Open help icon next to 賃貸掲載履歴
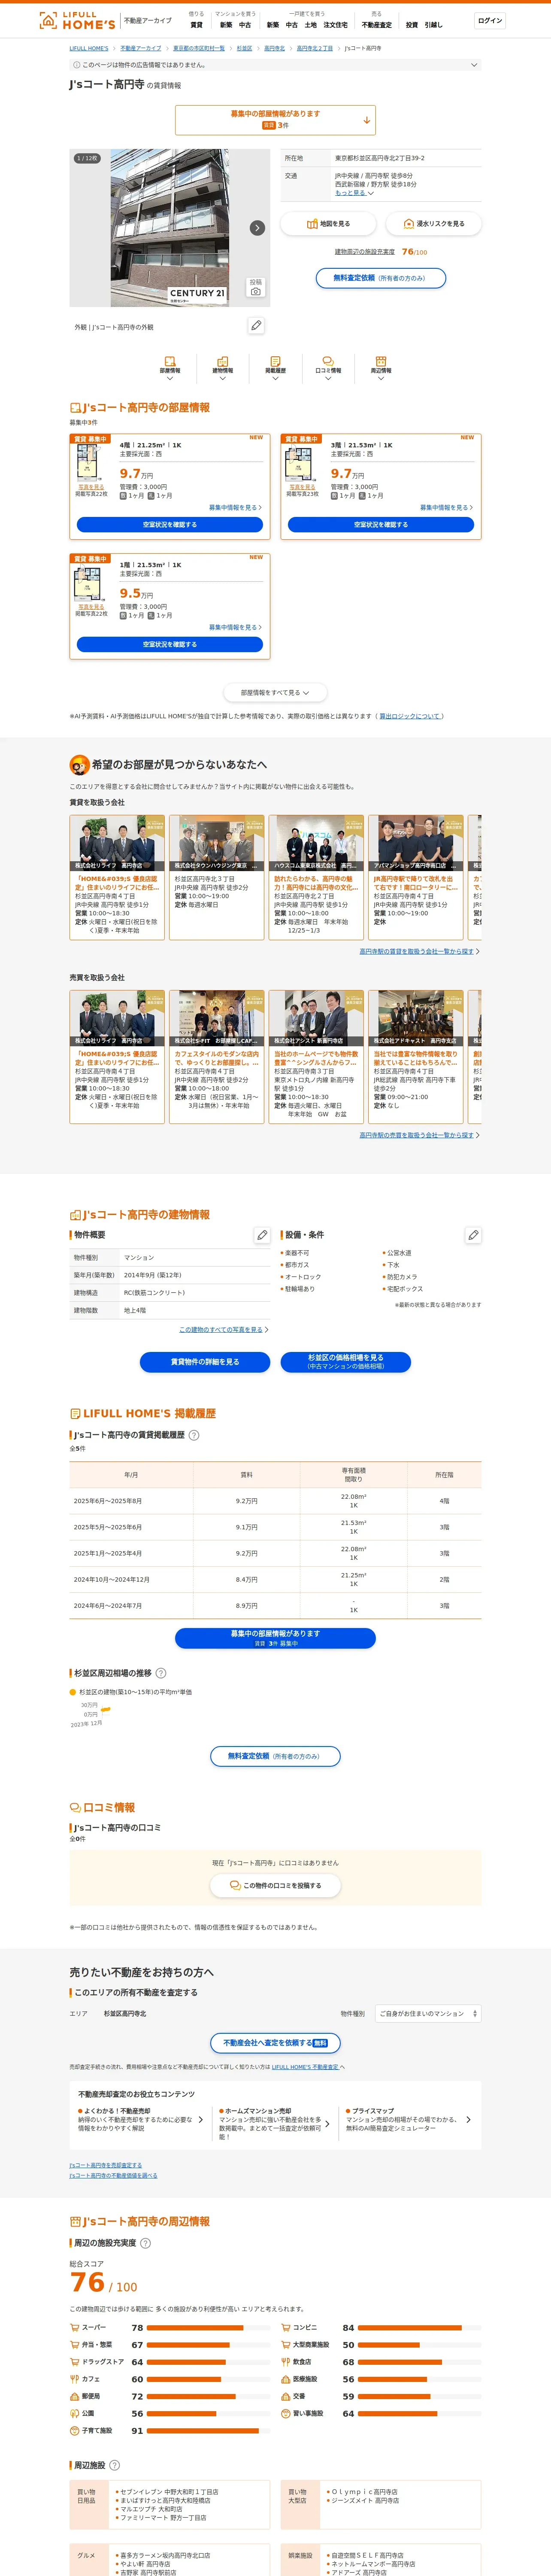This screenshot has width=551, height=2576. coord(194,1435)
